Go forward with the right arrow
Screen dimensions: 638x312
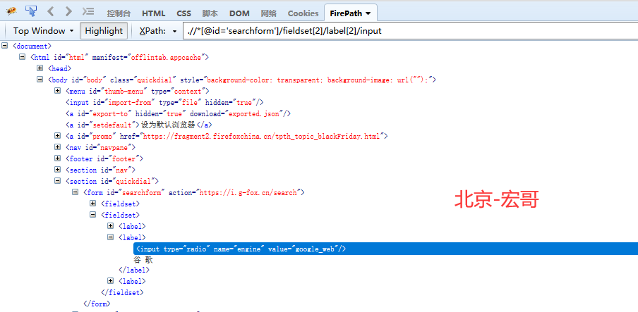[68, 11]
